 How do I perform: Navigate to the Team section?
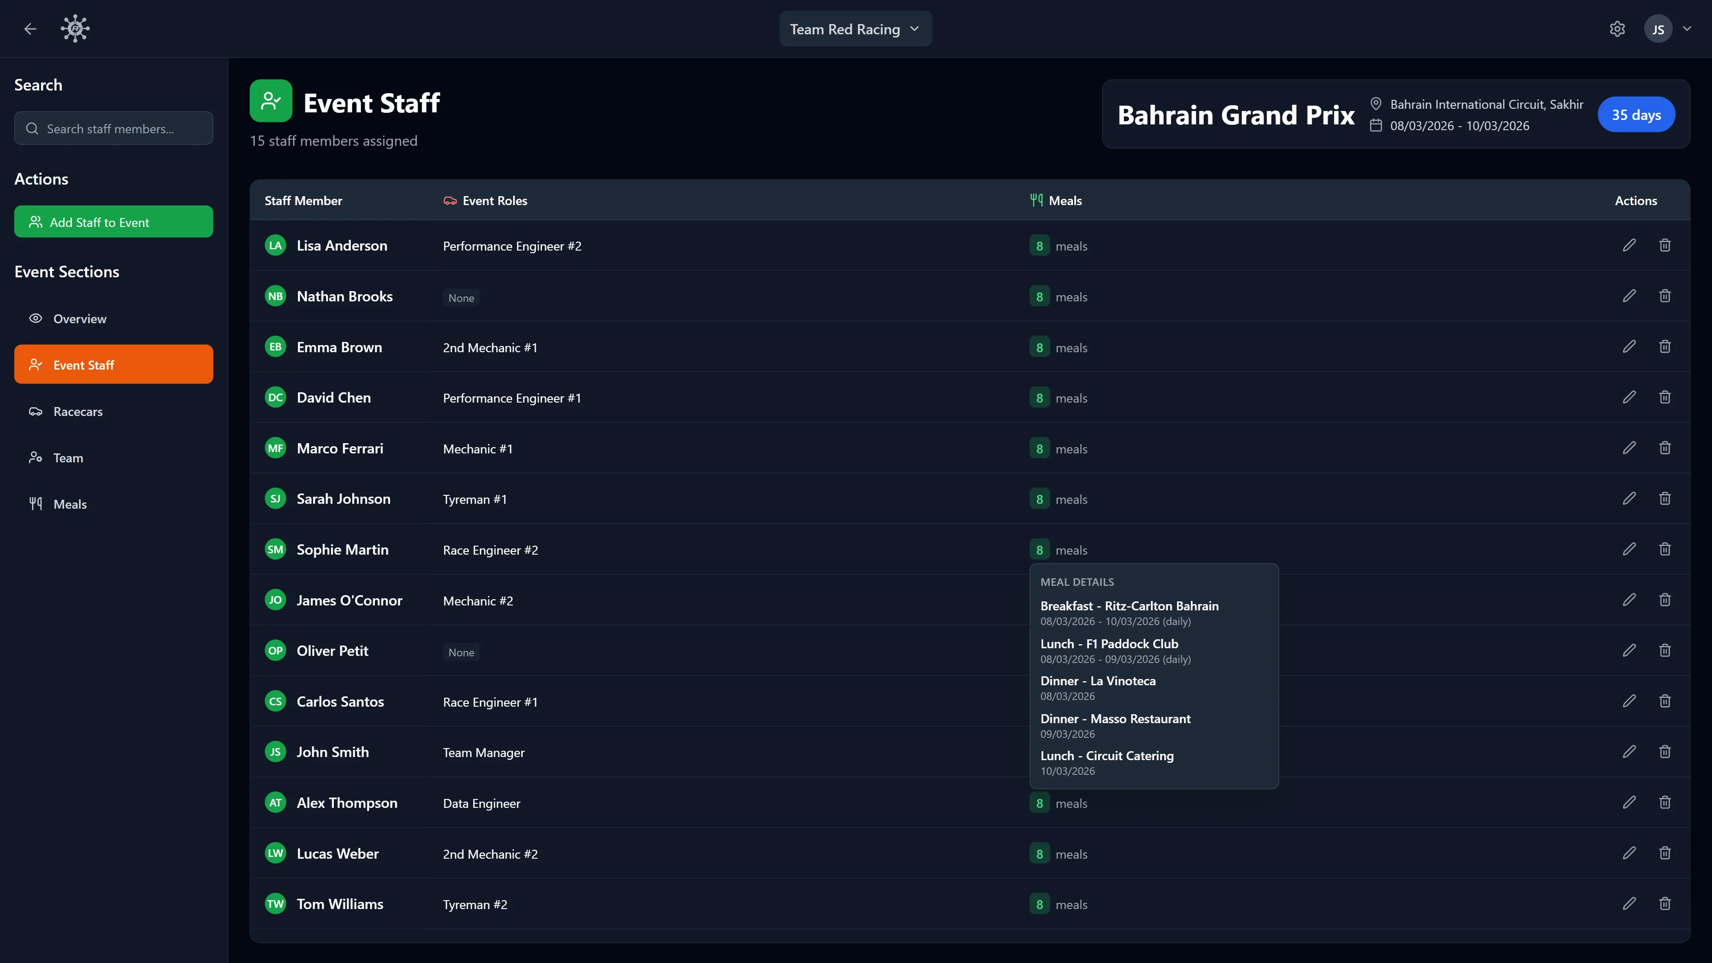pos(68,458)
